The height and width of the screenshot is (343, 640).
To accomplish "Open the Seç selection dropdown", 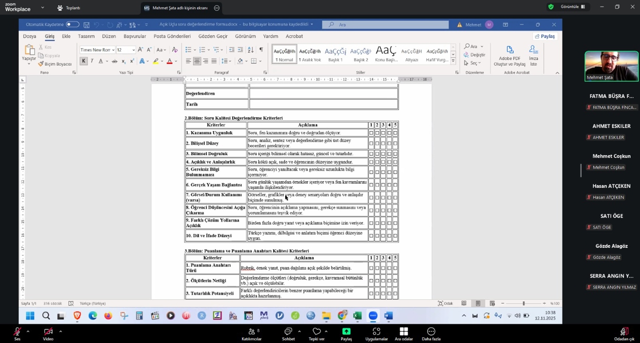I will coord(473,63).
